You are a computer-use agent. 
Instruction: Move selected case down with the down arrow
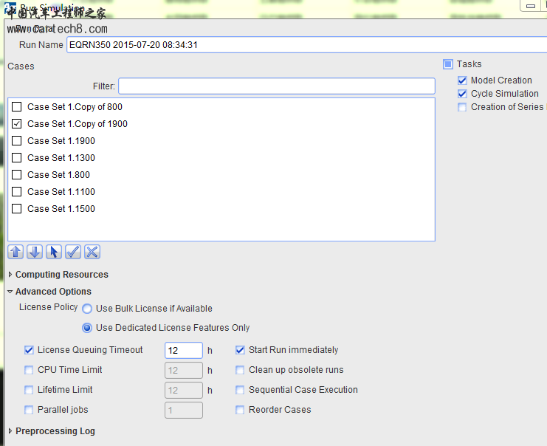35,252
